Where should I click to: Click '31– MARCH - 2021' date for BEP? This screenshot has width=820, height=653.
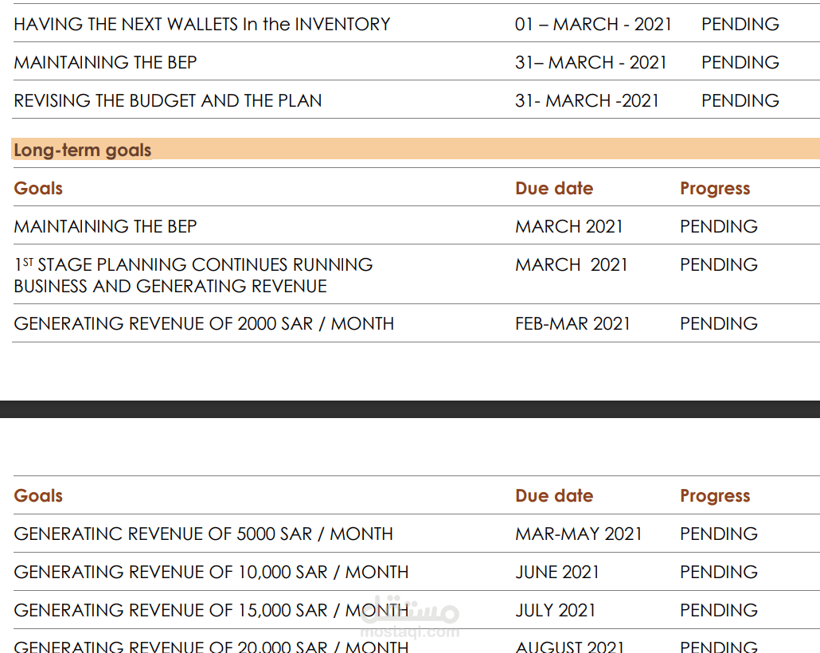pos(591,62)
